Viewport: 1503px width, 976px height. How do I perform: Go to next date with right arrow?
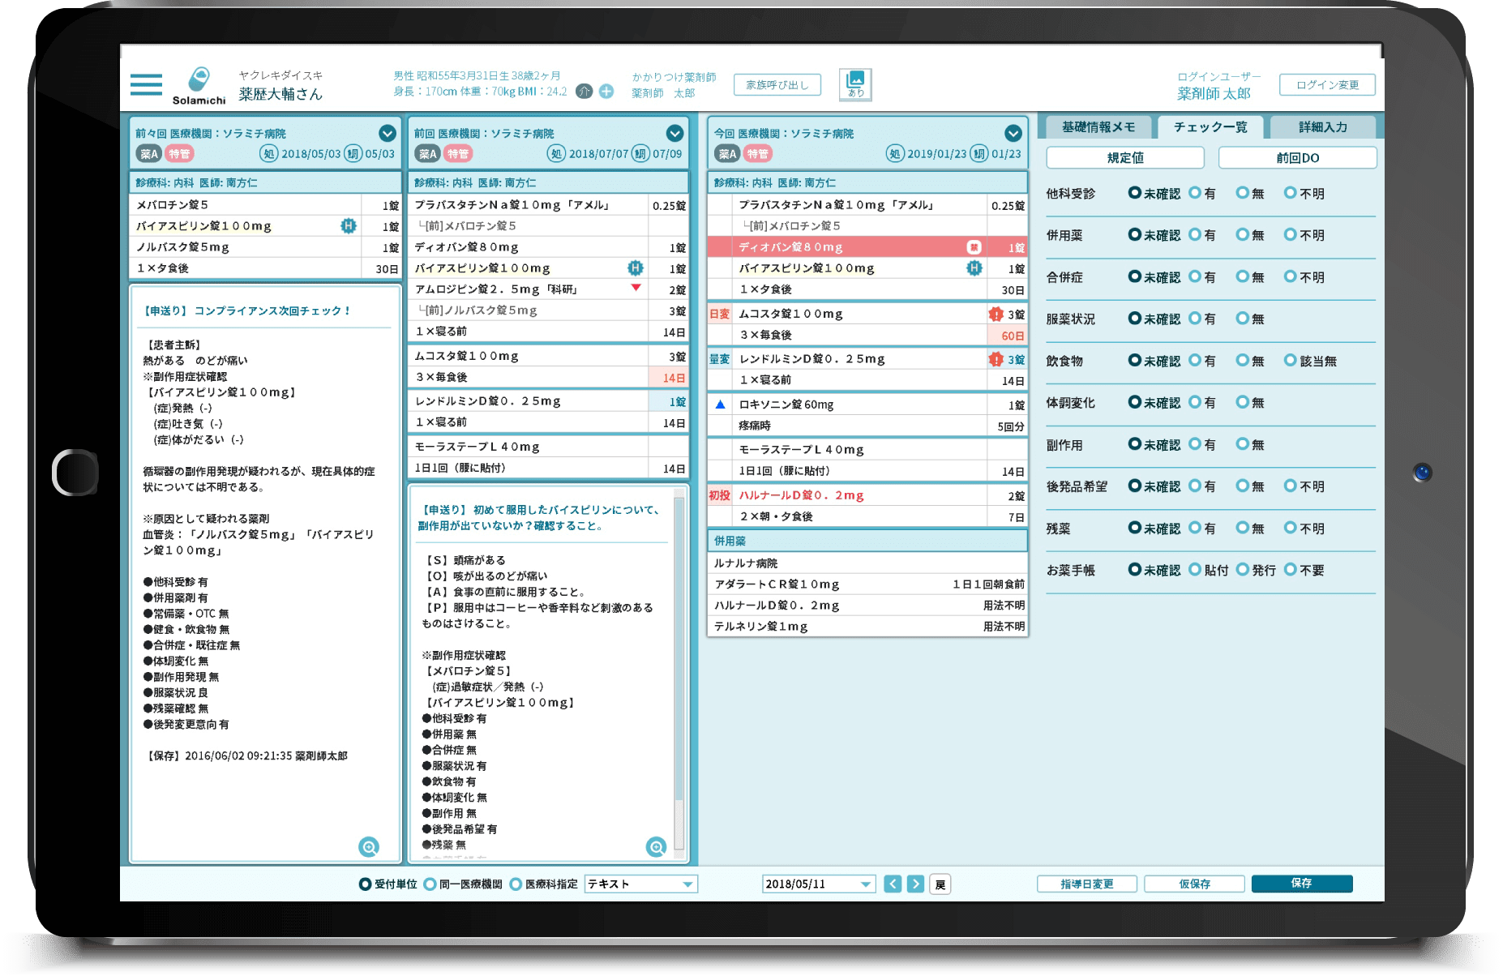coord(915,884)
